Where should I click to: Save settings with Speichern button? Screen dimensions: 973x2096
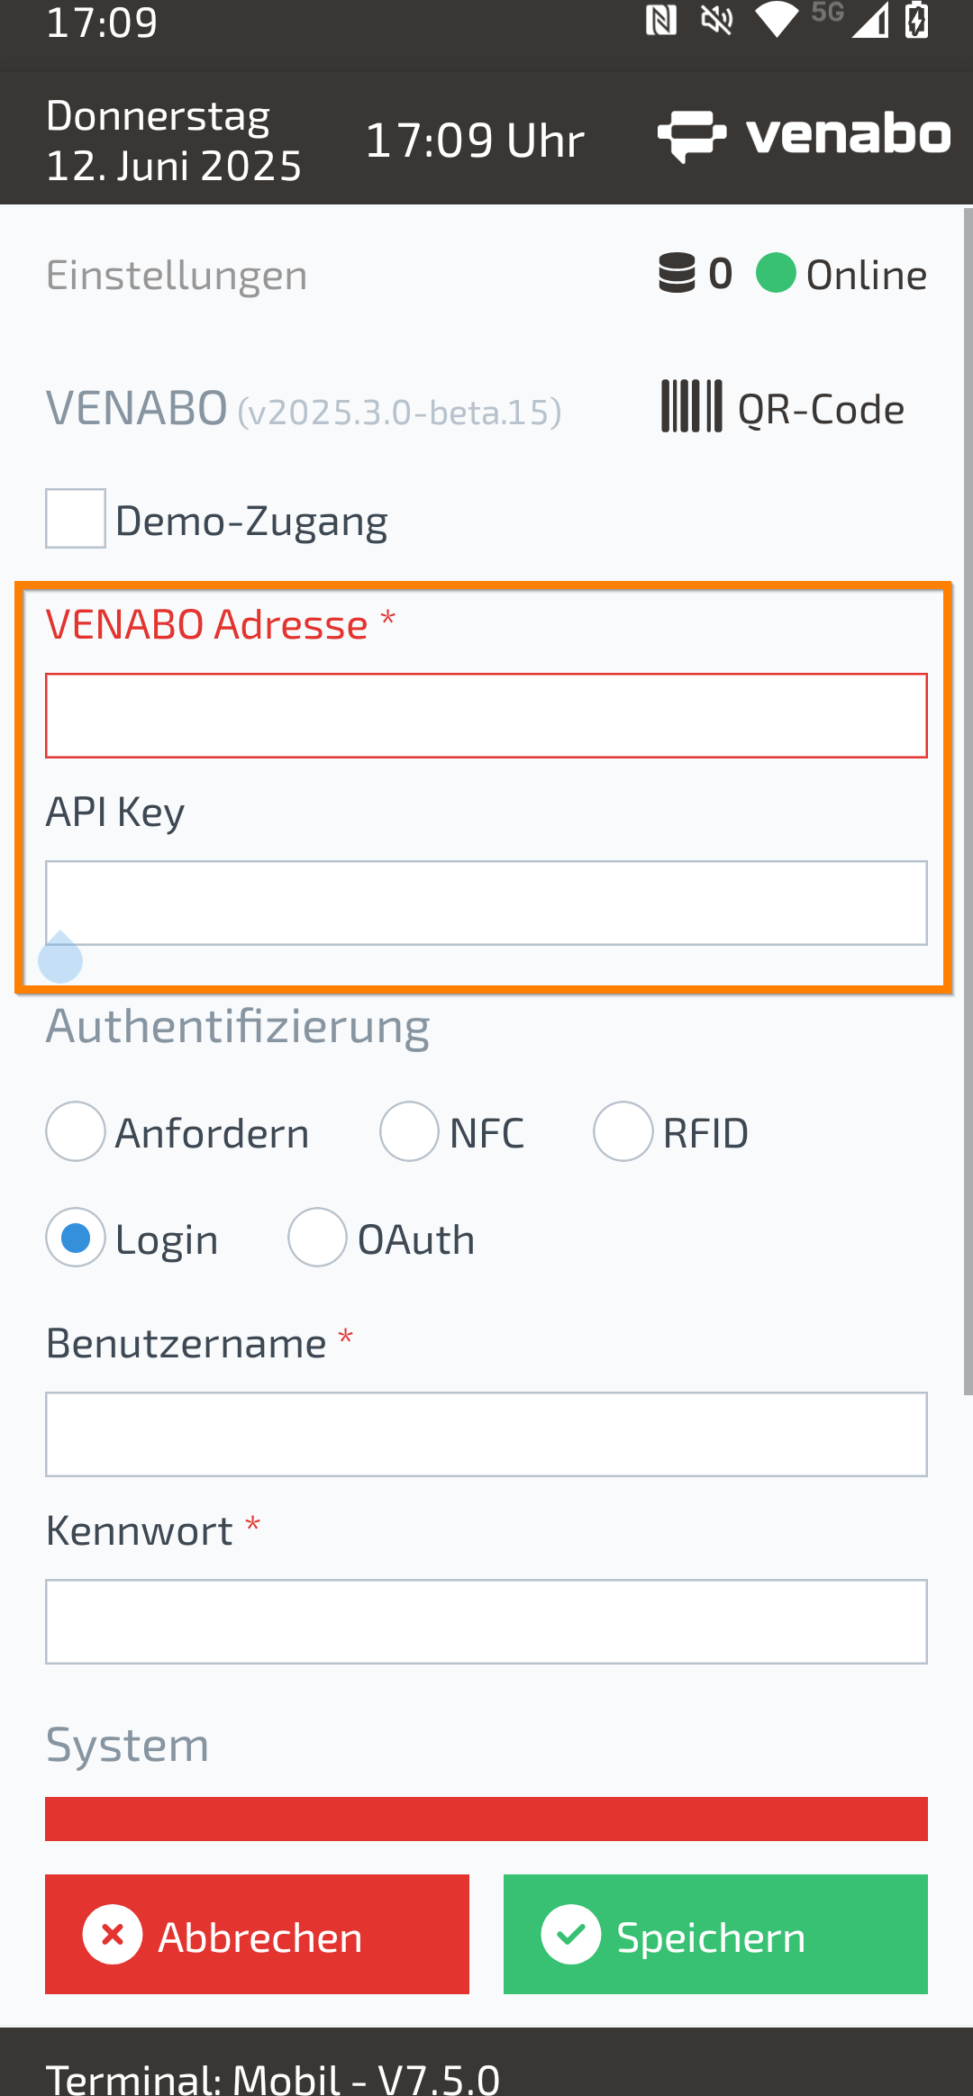715,1934
